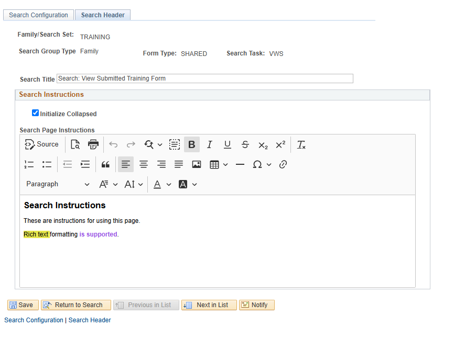
Task: Expand the Font size dropdown arrow
Action: pyautogui.click(x=140, y=184)
